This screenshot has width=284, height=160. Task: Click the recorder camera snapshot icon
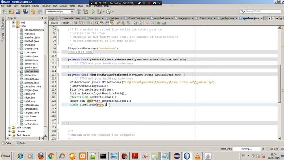[x=154, y=3]
